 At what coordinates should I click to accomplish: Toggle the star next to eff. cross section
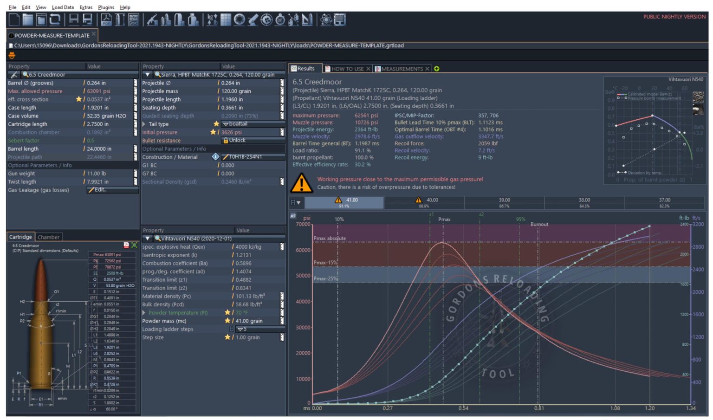coord(79,99)
